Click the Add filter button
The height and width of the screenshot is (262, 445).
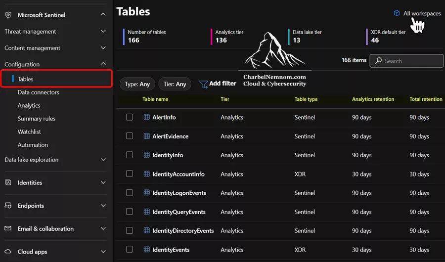(218, 84)
